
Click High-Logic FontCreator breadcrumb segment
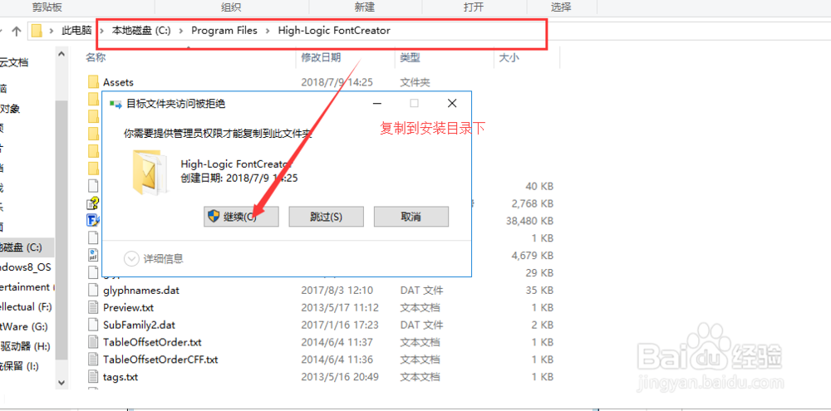click(x=334, y=31)
